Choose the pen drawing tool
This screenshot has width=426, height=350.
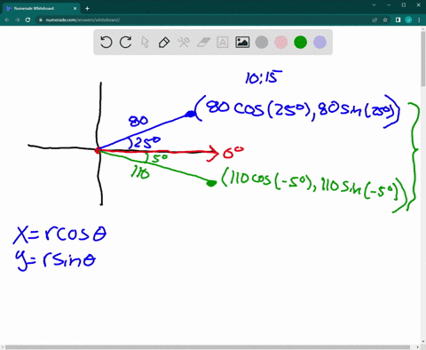coord(164,43)
